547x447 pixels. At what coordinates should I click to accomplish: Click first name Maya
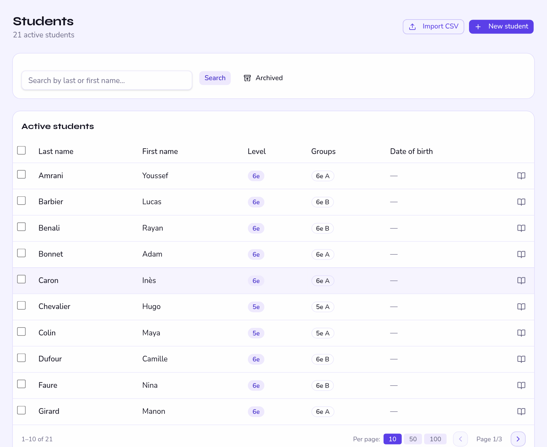pos(151,333)
